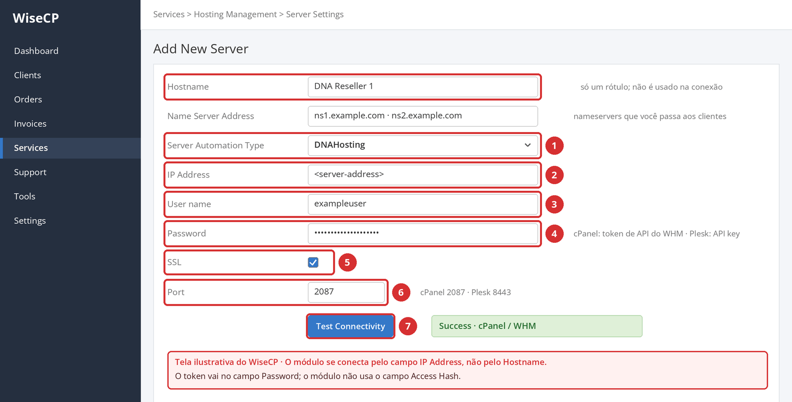Image resolution: width=792 pixels, height=402 pixels.
Task: Open the Server Automation Type dropdown
Action: point(423,145)
